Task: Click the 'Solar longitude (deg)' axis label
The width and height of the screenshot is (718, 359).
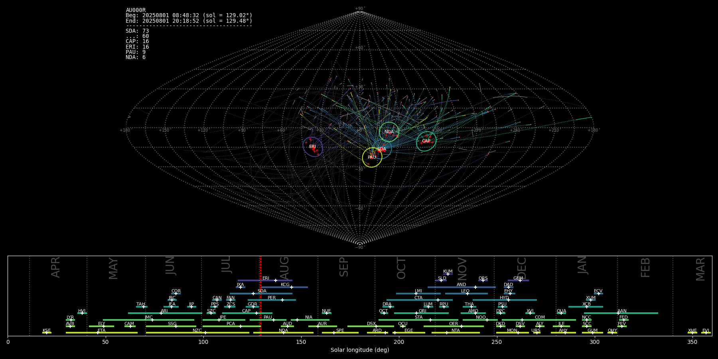Action: click(360, 350)
